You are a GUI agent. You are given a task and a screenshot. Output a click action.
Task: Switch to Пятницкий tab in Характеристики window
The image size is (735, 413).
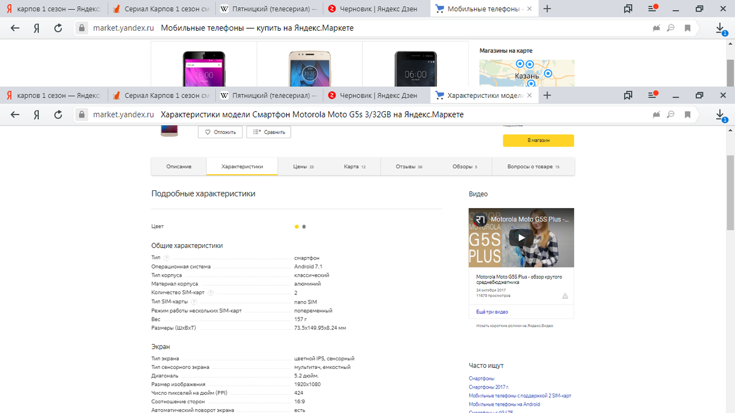coord(268,95)
